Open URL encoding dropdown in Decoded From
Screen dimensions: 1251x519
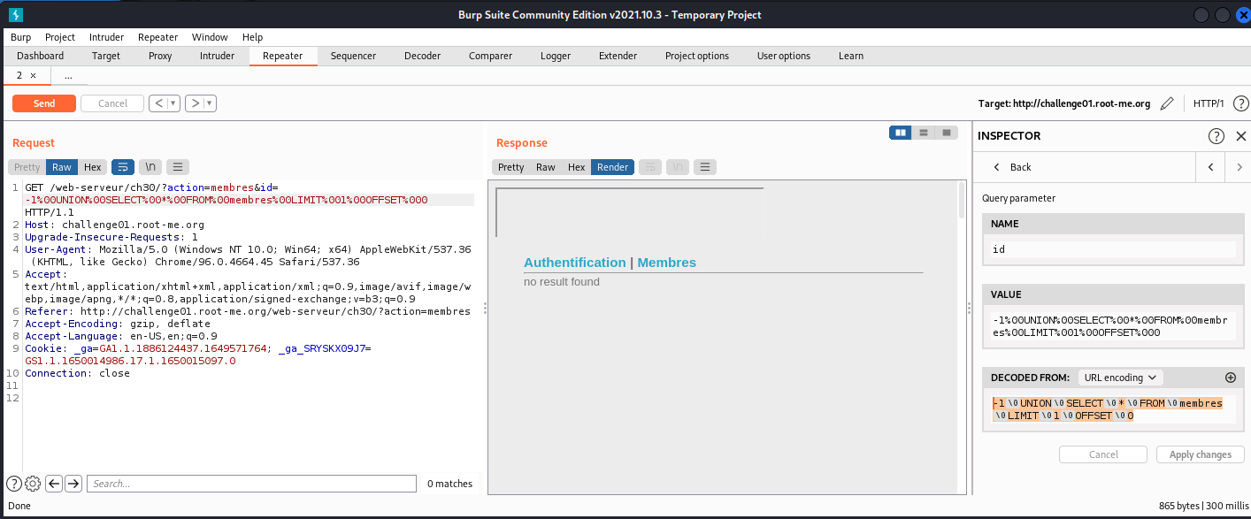pyautogui.click(x=1120, y=378)
